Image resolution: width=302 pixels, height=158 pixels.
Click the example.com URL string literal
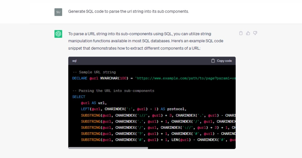pyautogui.click(x=185, y=78)
